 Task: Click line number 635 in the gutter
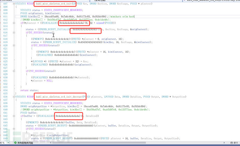(5, 94)
